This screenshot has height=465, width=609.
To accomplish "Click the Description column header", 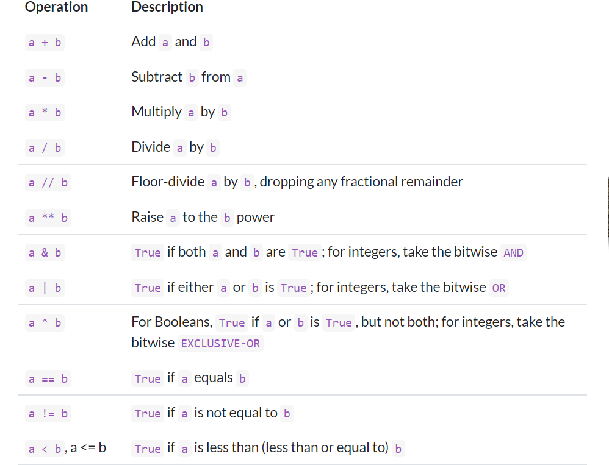I will 167,7.
